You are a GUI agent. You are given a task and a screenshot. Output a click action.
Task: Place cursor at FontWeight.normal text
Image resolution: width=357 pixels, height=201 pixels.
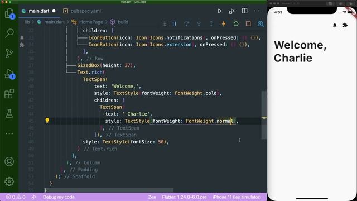(210, 121)
